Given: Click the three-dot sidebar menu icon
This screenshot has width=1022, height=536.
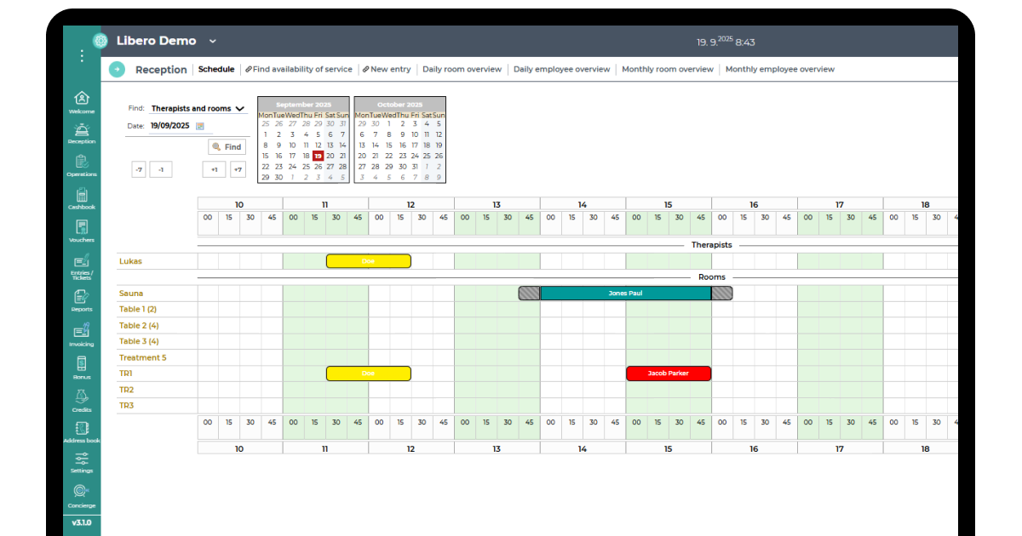Looking at the screenshot, I should coord(82,56).
